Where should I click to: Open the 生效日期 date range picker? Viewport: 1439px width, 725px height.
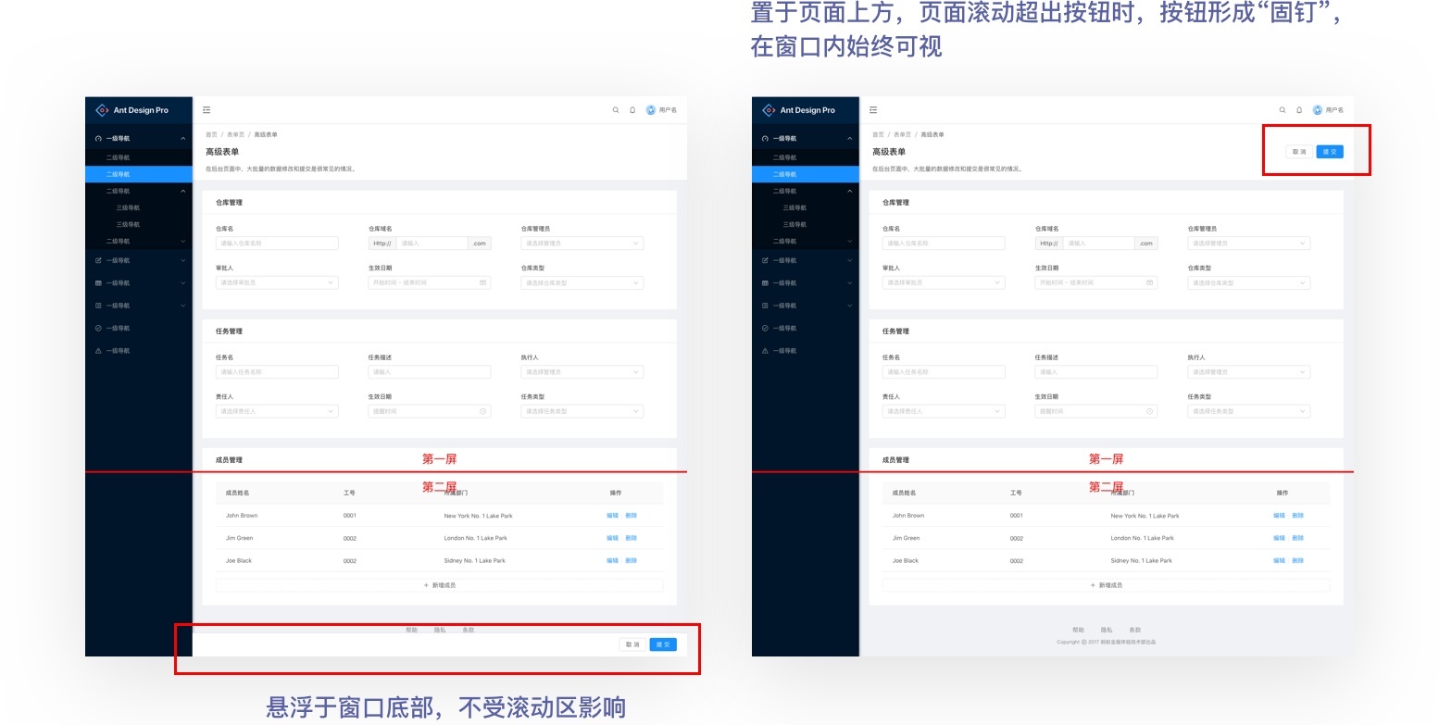click(x=428, y=282)
